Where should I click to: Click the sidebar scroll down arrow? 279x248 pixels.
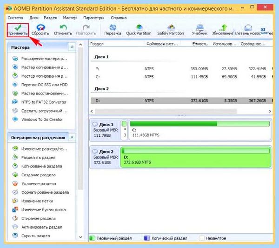[x=80, y=237]
